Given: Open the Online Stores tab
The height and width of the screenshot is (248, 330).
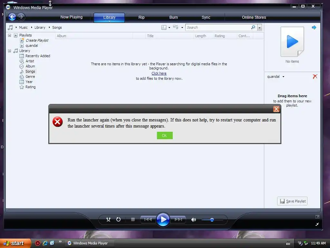Looking at the screenshot, I should click(254, 17).
